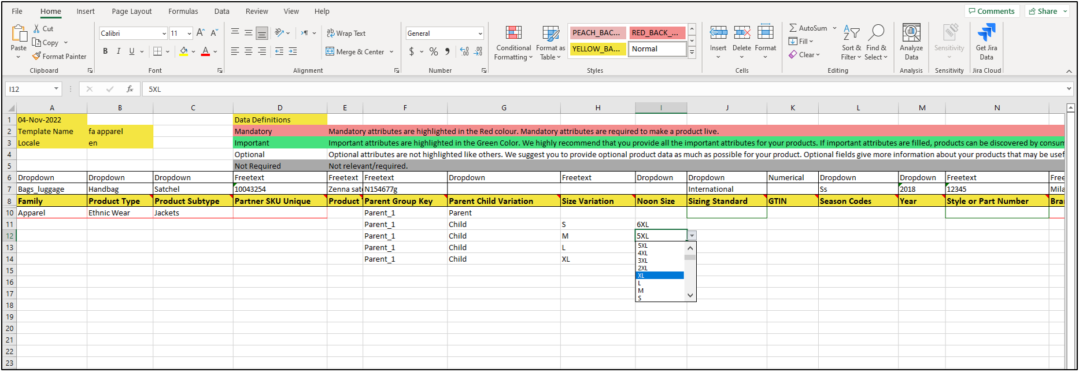The height and width of the screenshot is (372, 1079).
Task: Open the Comments pane button
Action: 991,12
